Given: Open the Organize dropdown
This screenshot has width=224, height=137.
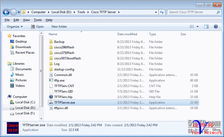Looking at the screenshot, I should point(15,27).
